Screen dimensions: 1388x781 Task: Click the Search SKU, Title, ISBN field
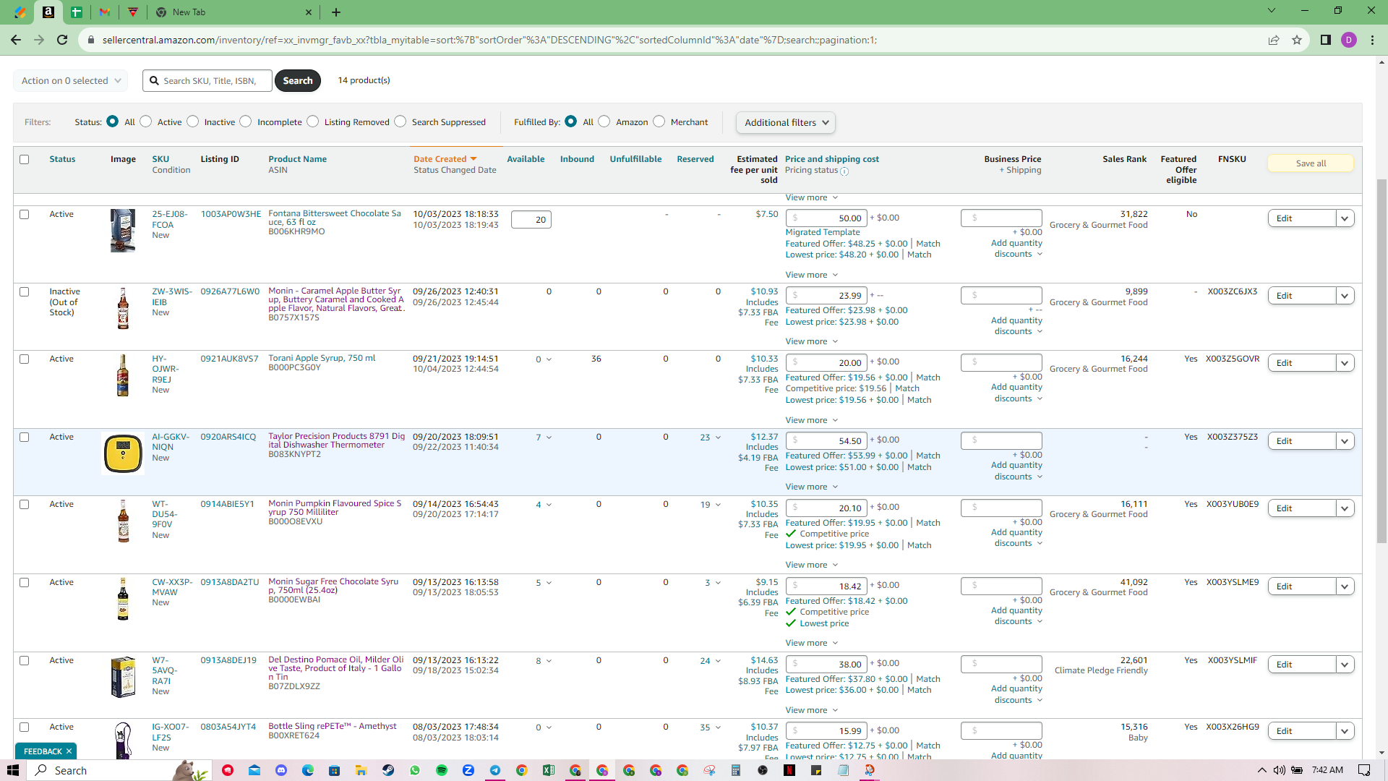click(207, 80)
